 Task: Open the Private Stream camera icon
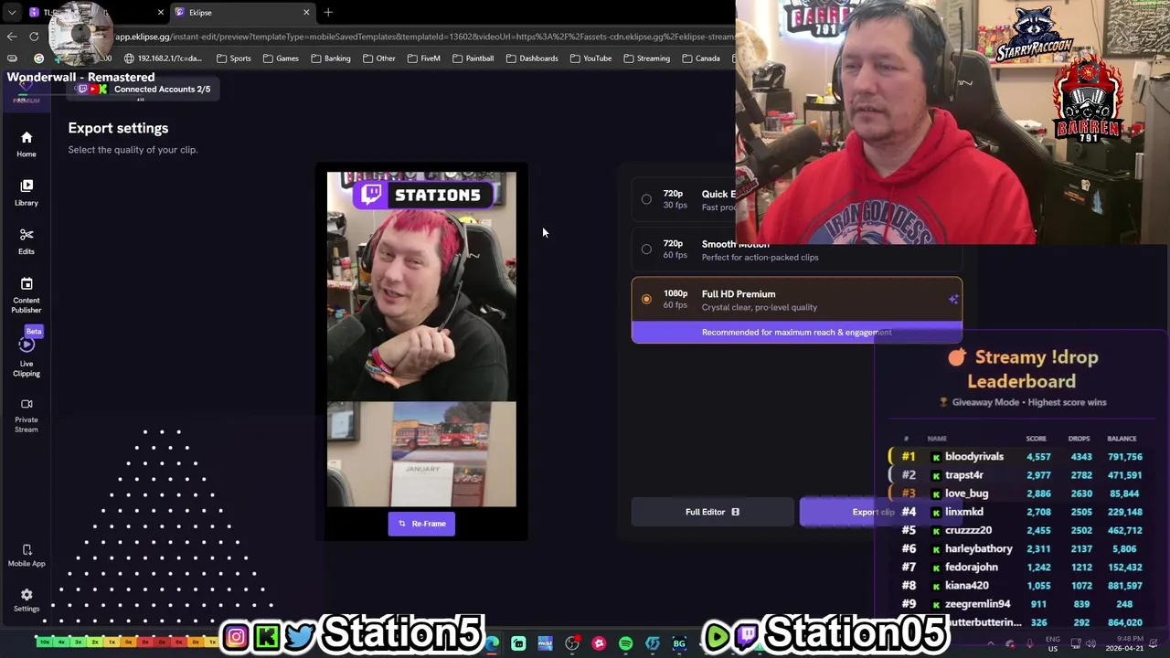click(x=27, y=416)
